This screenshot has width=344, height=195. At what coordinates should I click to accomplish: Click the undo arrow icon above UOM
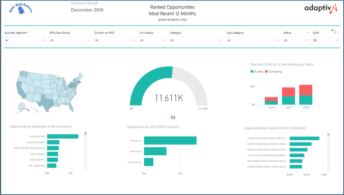[x=333, y=32]
